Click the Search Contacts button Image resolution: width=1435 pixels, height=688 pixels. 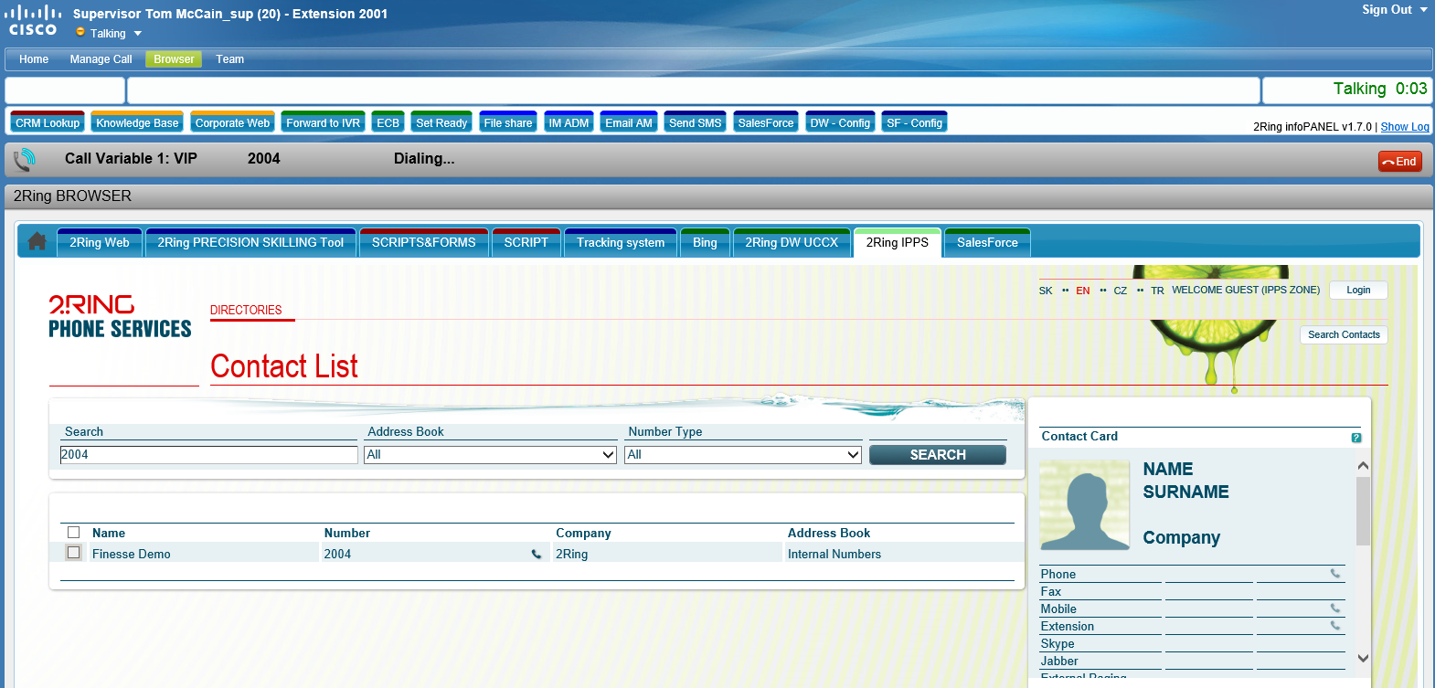pos(1344,334)
